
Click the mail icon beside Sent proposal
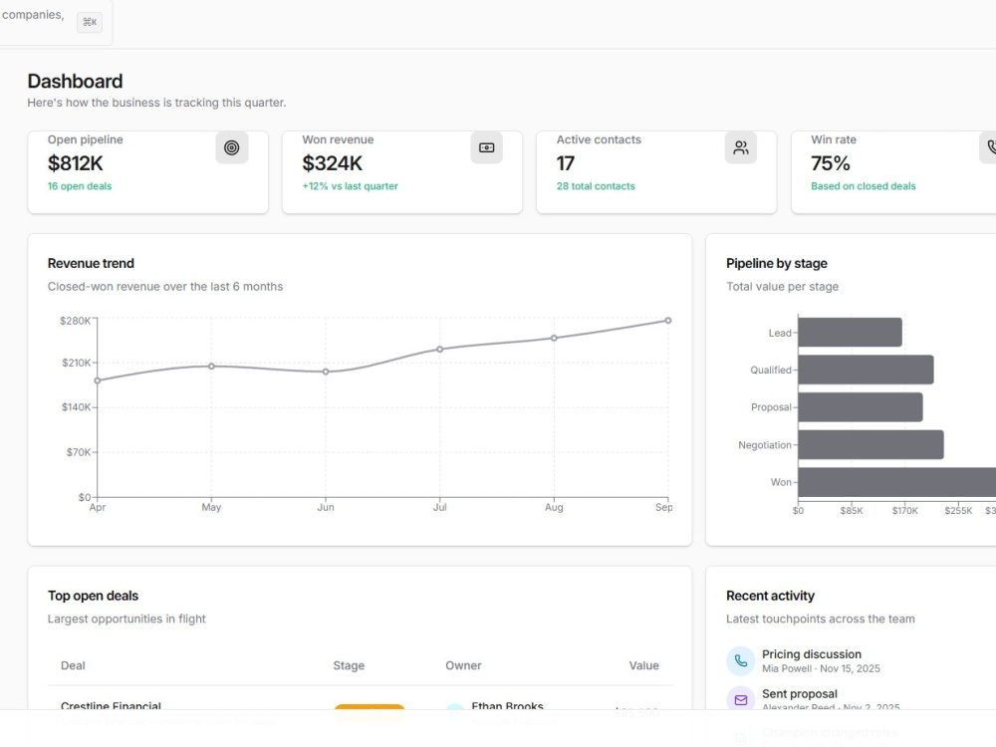tap(741, 700)
